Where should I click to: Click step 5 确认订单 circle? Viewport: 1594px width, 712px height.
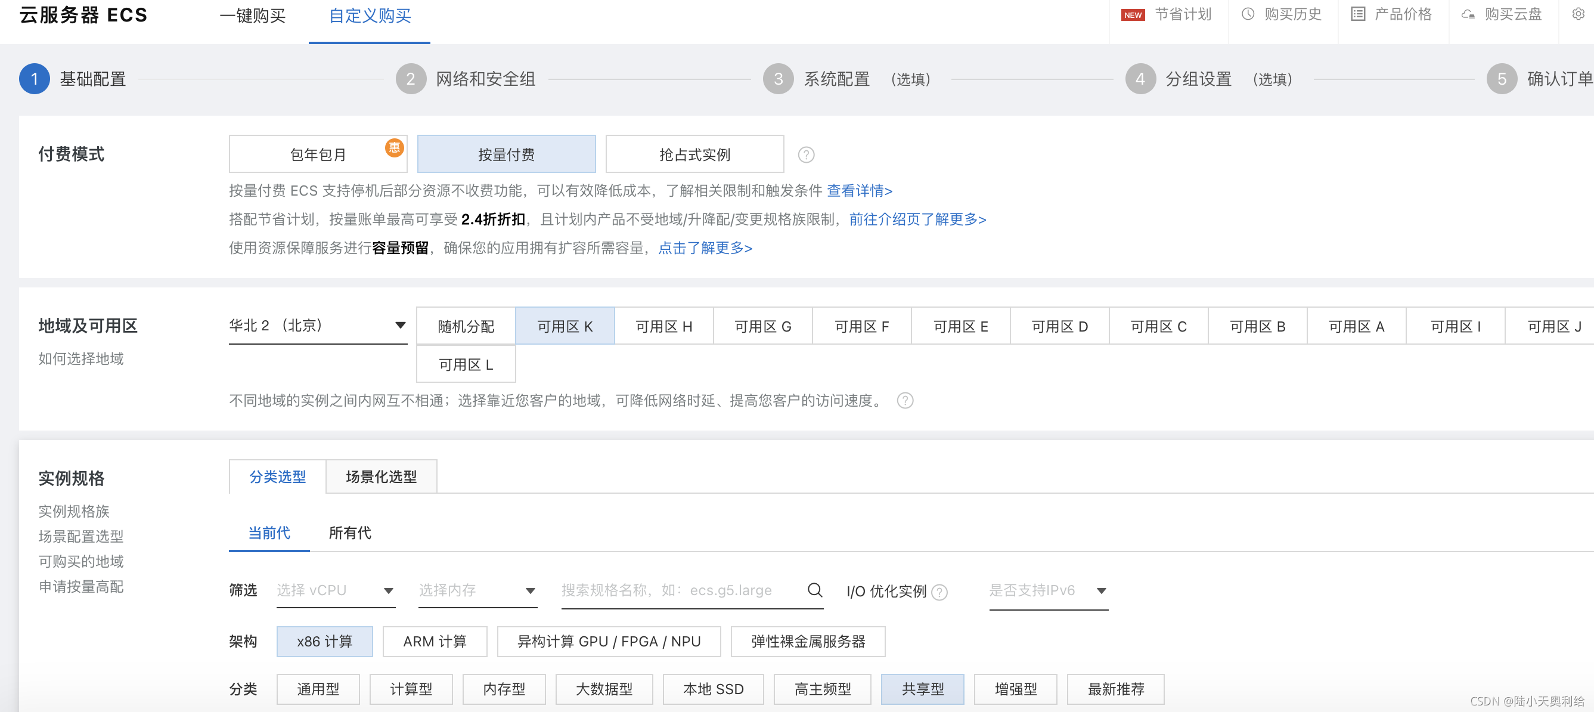tap(1502, 79)
